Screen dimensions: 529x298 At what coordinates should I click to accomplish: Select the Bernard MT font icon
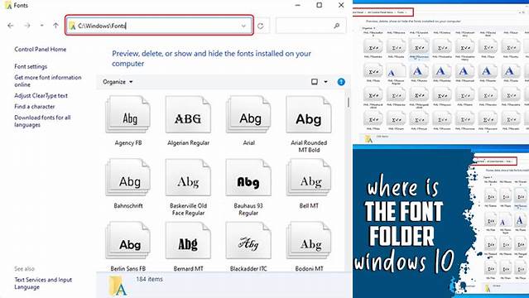click(188, 240)
